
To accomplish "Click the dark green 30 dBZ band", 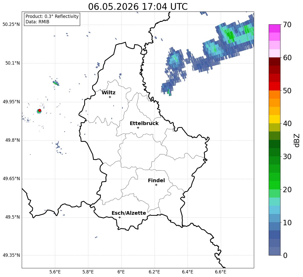I will (274, 152).
